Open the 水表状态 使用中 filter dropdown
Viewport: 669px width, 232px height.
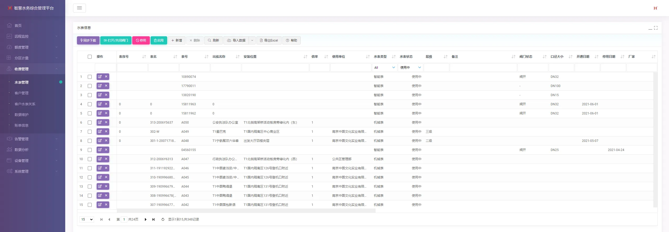410,67
